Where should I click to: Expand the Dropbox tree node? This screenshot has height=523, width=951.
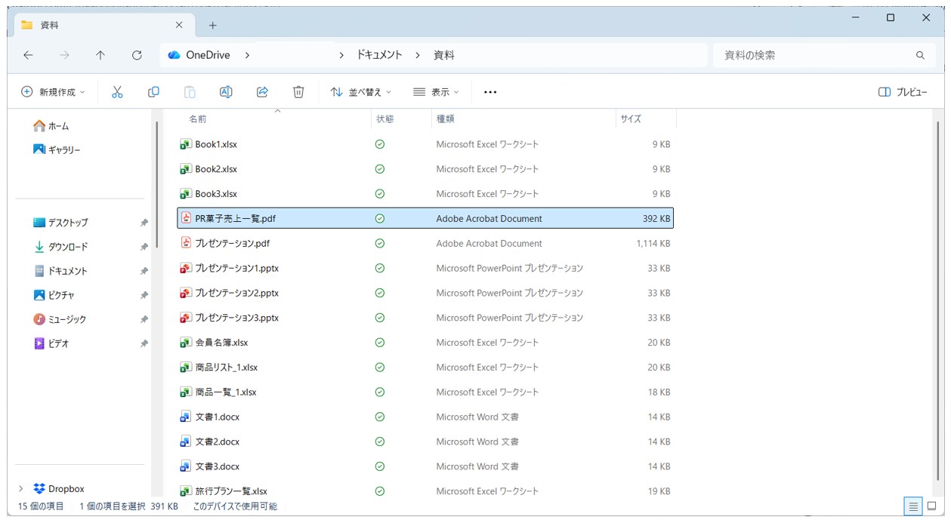(x=21, y=488)
